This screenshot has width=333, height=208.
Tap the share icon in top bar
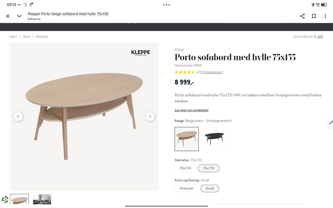tap(302, 16)
